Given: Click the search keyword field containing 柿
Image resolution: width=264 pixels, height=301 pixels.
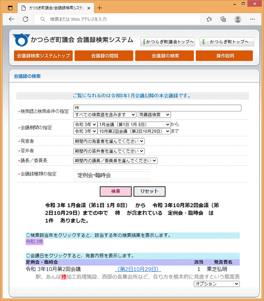Looking at the screenshot, I should [x=157, y=108].
